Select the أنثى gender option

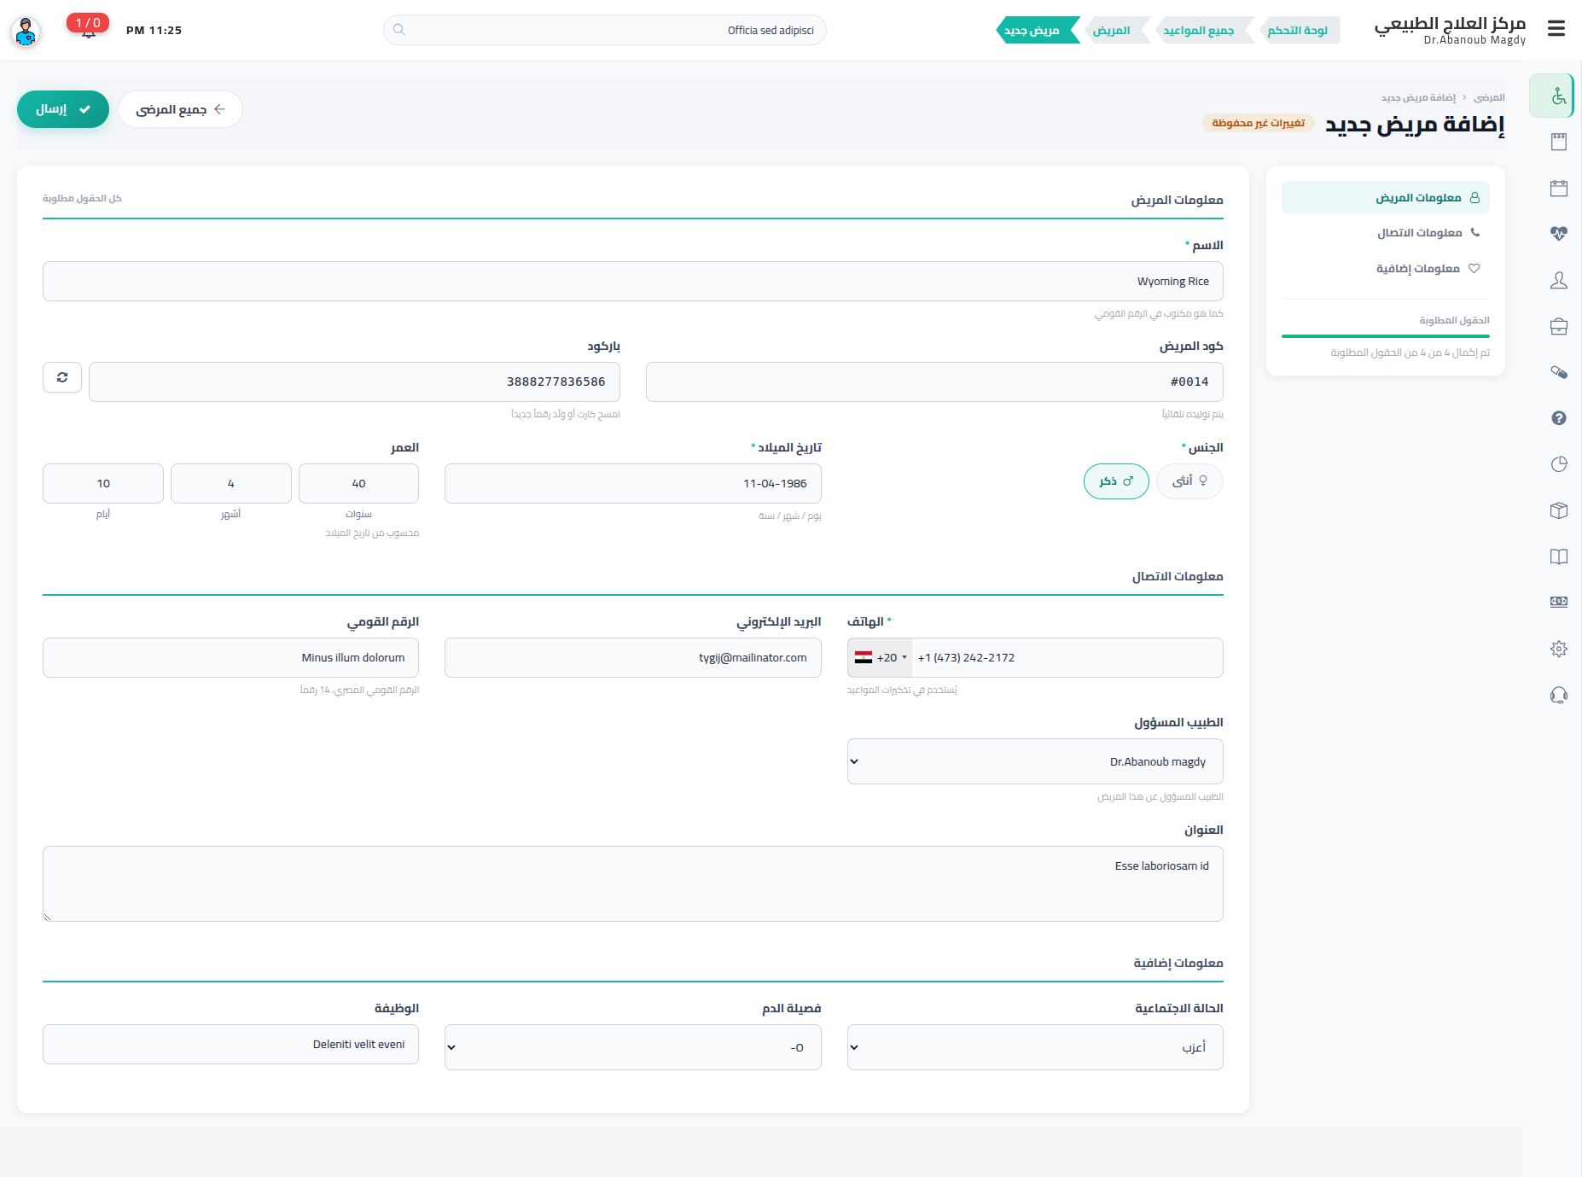click(1189, 481)
